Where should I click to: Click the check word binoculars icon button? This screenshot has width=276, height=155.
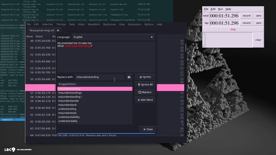(x=129, y=77)
